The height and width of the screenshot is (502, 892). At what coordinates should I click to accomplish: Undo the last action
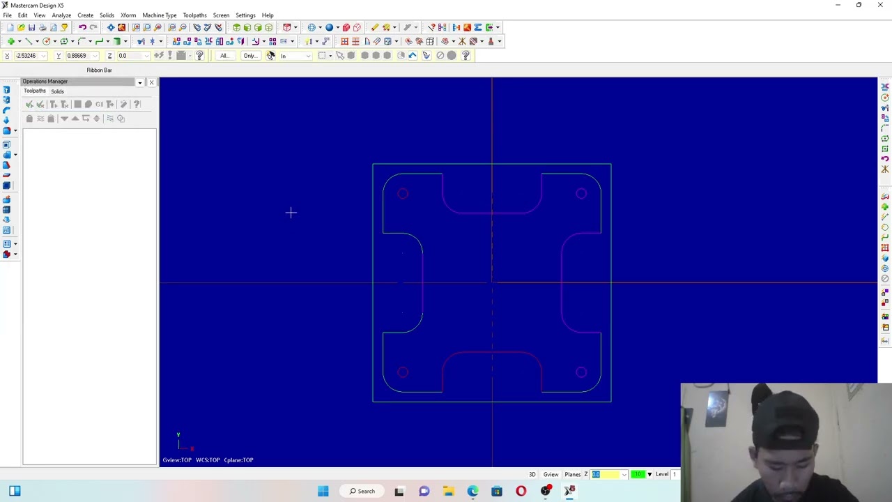[x=82, y=27]
